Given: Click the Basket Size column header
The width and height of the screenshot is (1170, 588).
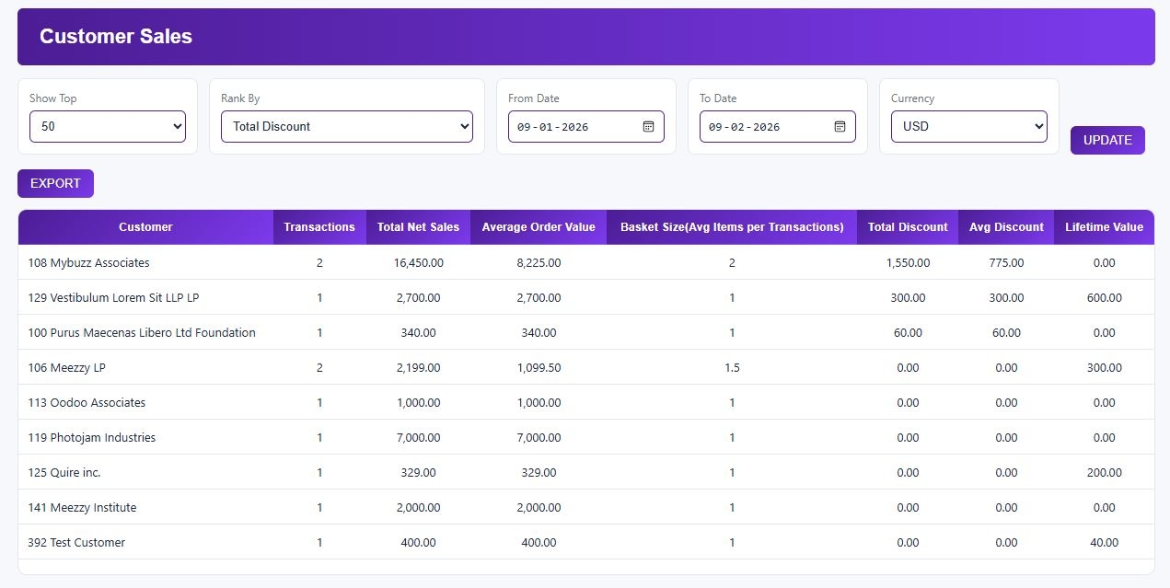Looking at the screenshot, I should tap(731, 227).
